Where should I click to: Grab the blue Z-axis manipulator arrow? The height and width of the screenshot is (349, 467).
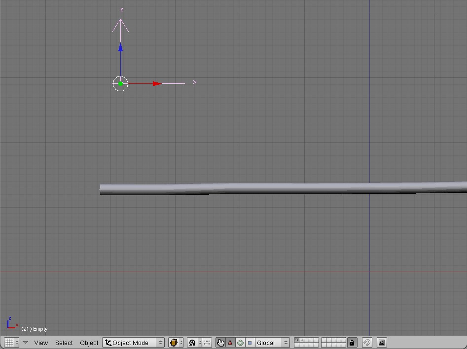coord(120,47)
